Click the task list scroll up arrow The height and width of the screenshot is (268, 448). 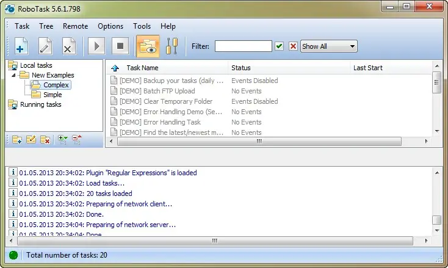[437, 66]
